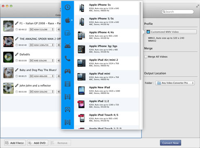Play the Baby and Dog video thumbnail
Image resolution: width=200 pixels, height=148 pixels.
coord(9,73)
